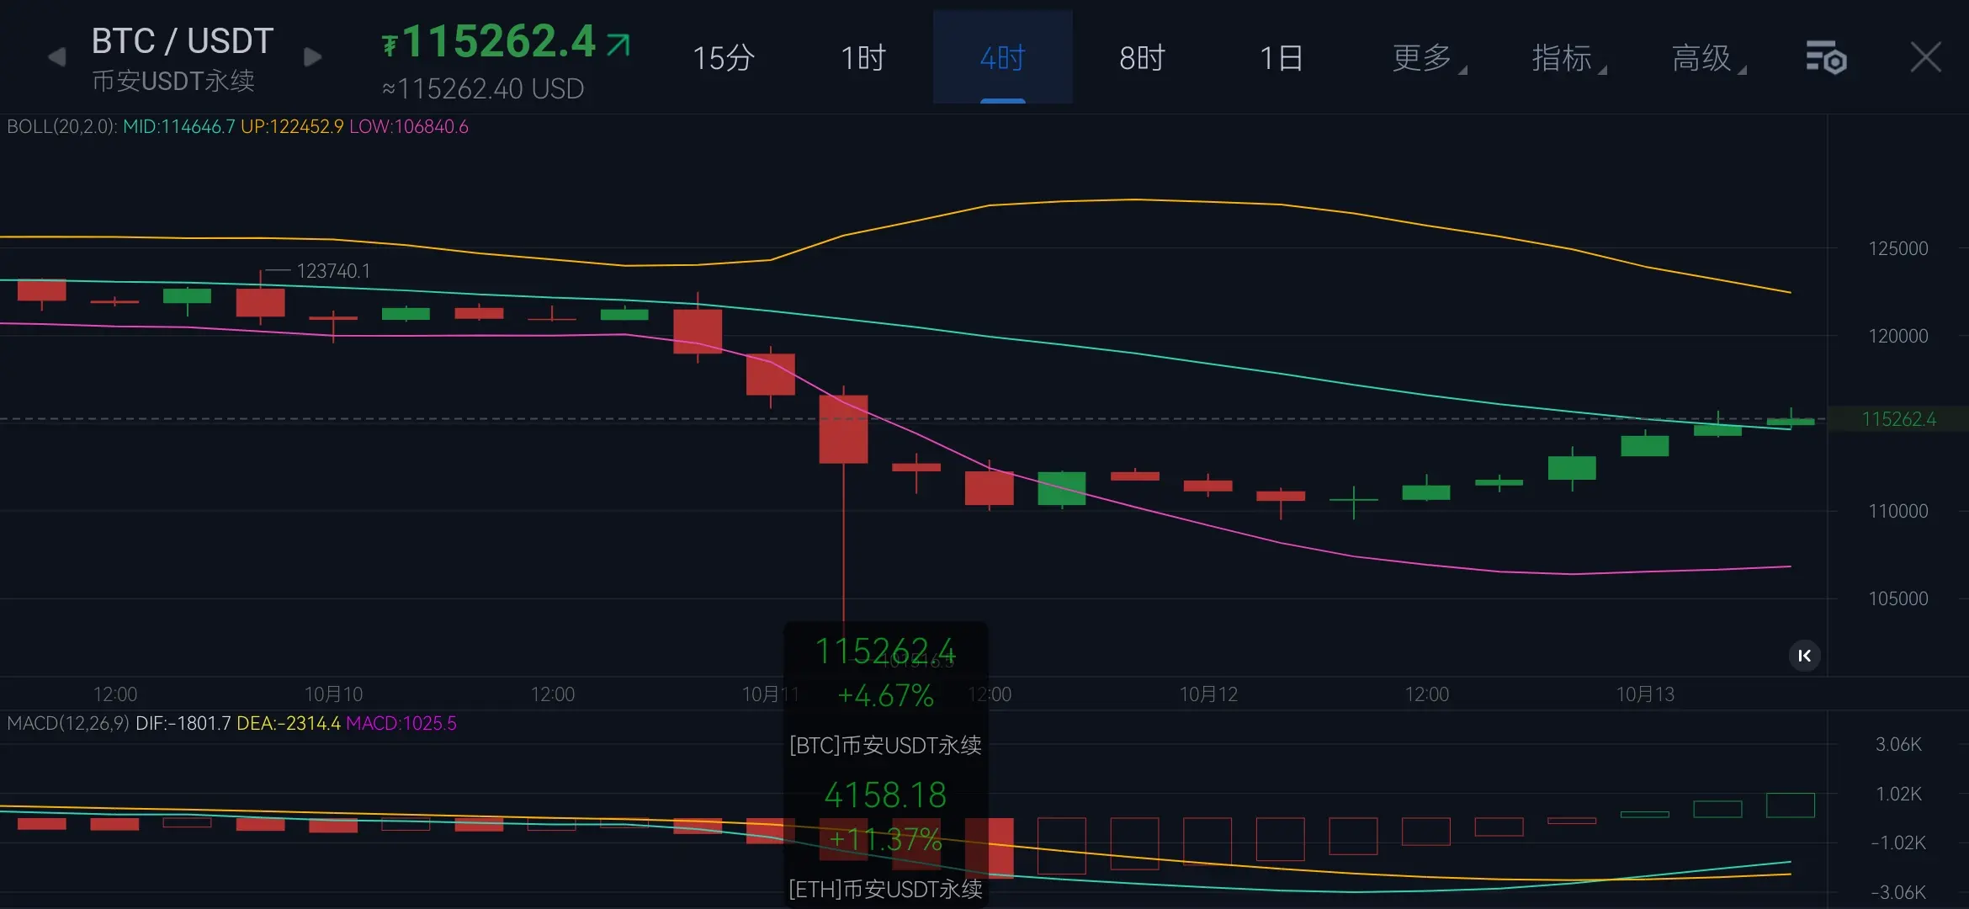1969x909 pixels.
Task: Click the 115262.4 current price axis tag
Action: click(x=1898, y=419)
